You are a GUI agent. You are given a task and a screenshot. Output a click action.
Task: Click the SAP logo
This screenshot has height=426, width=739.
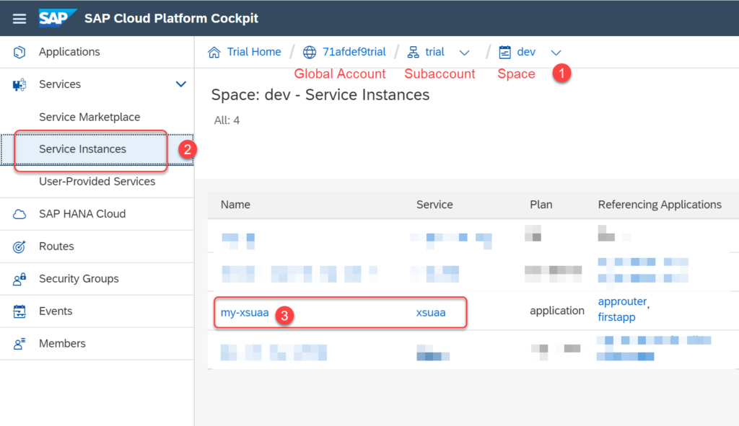[x=58, y=18]
